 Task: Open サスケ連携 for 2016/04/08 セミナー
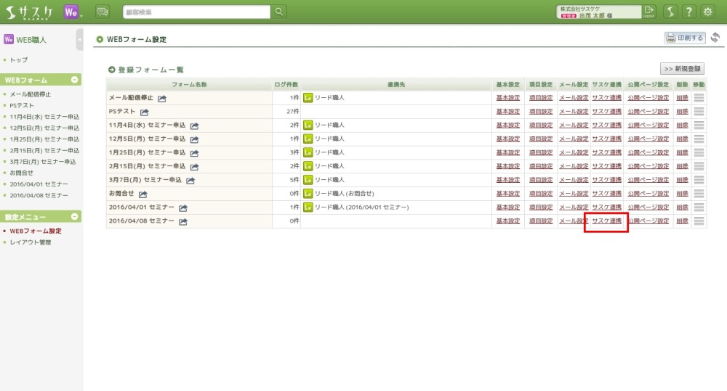[x=606, y=221]
